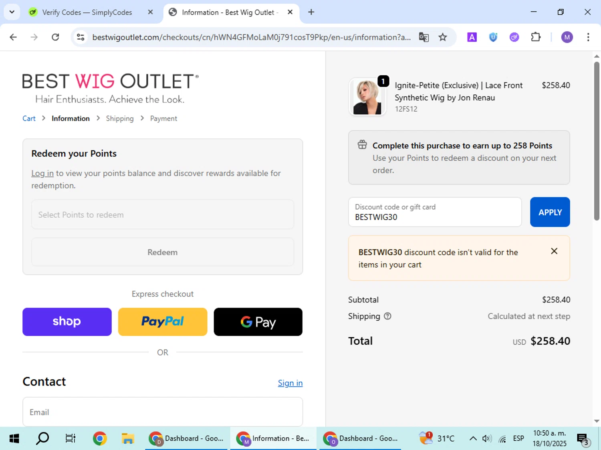Click the scrollbar down arrow

(597, 421)
